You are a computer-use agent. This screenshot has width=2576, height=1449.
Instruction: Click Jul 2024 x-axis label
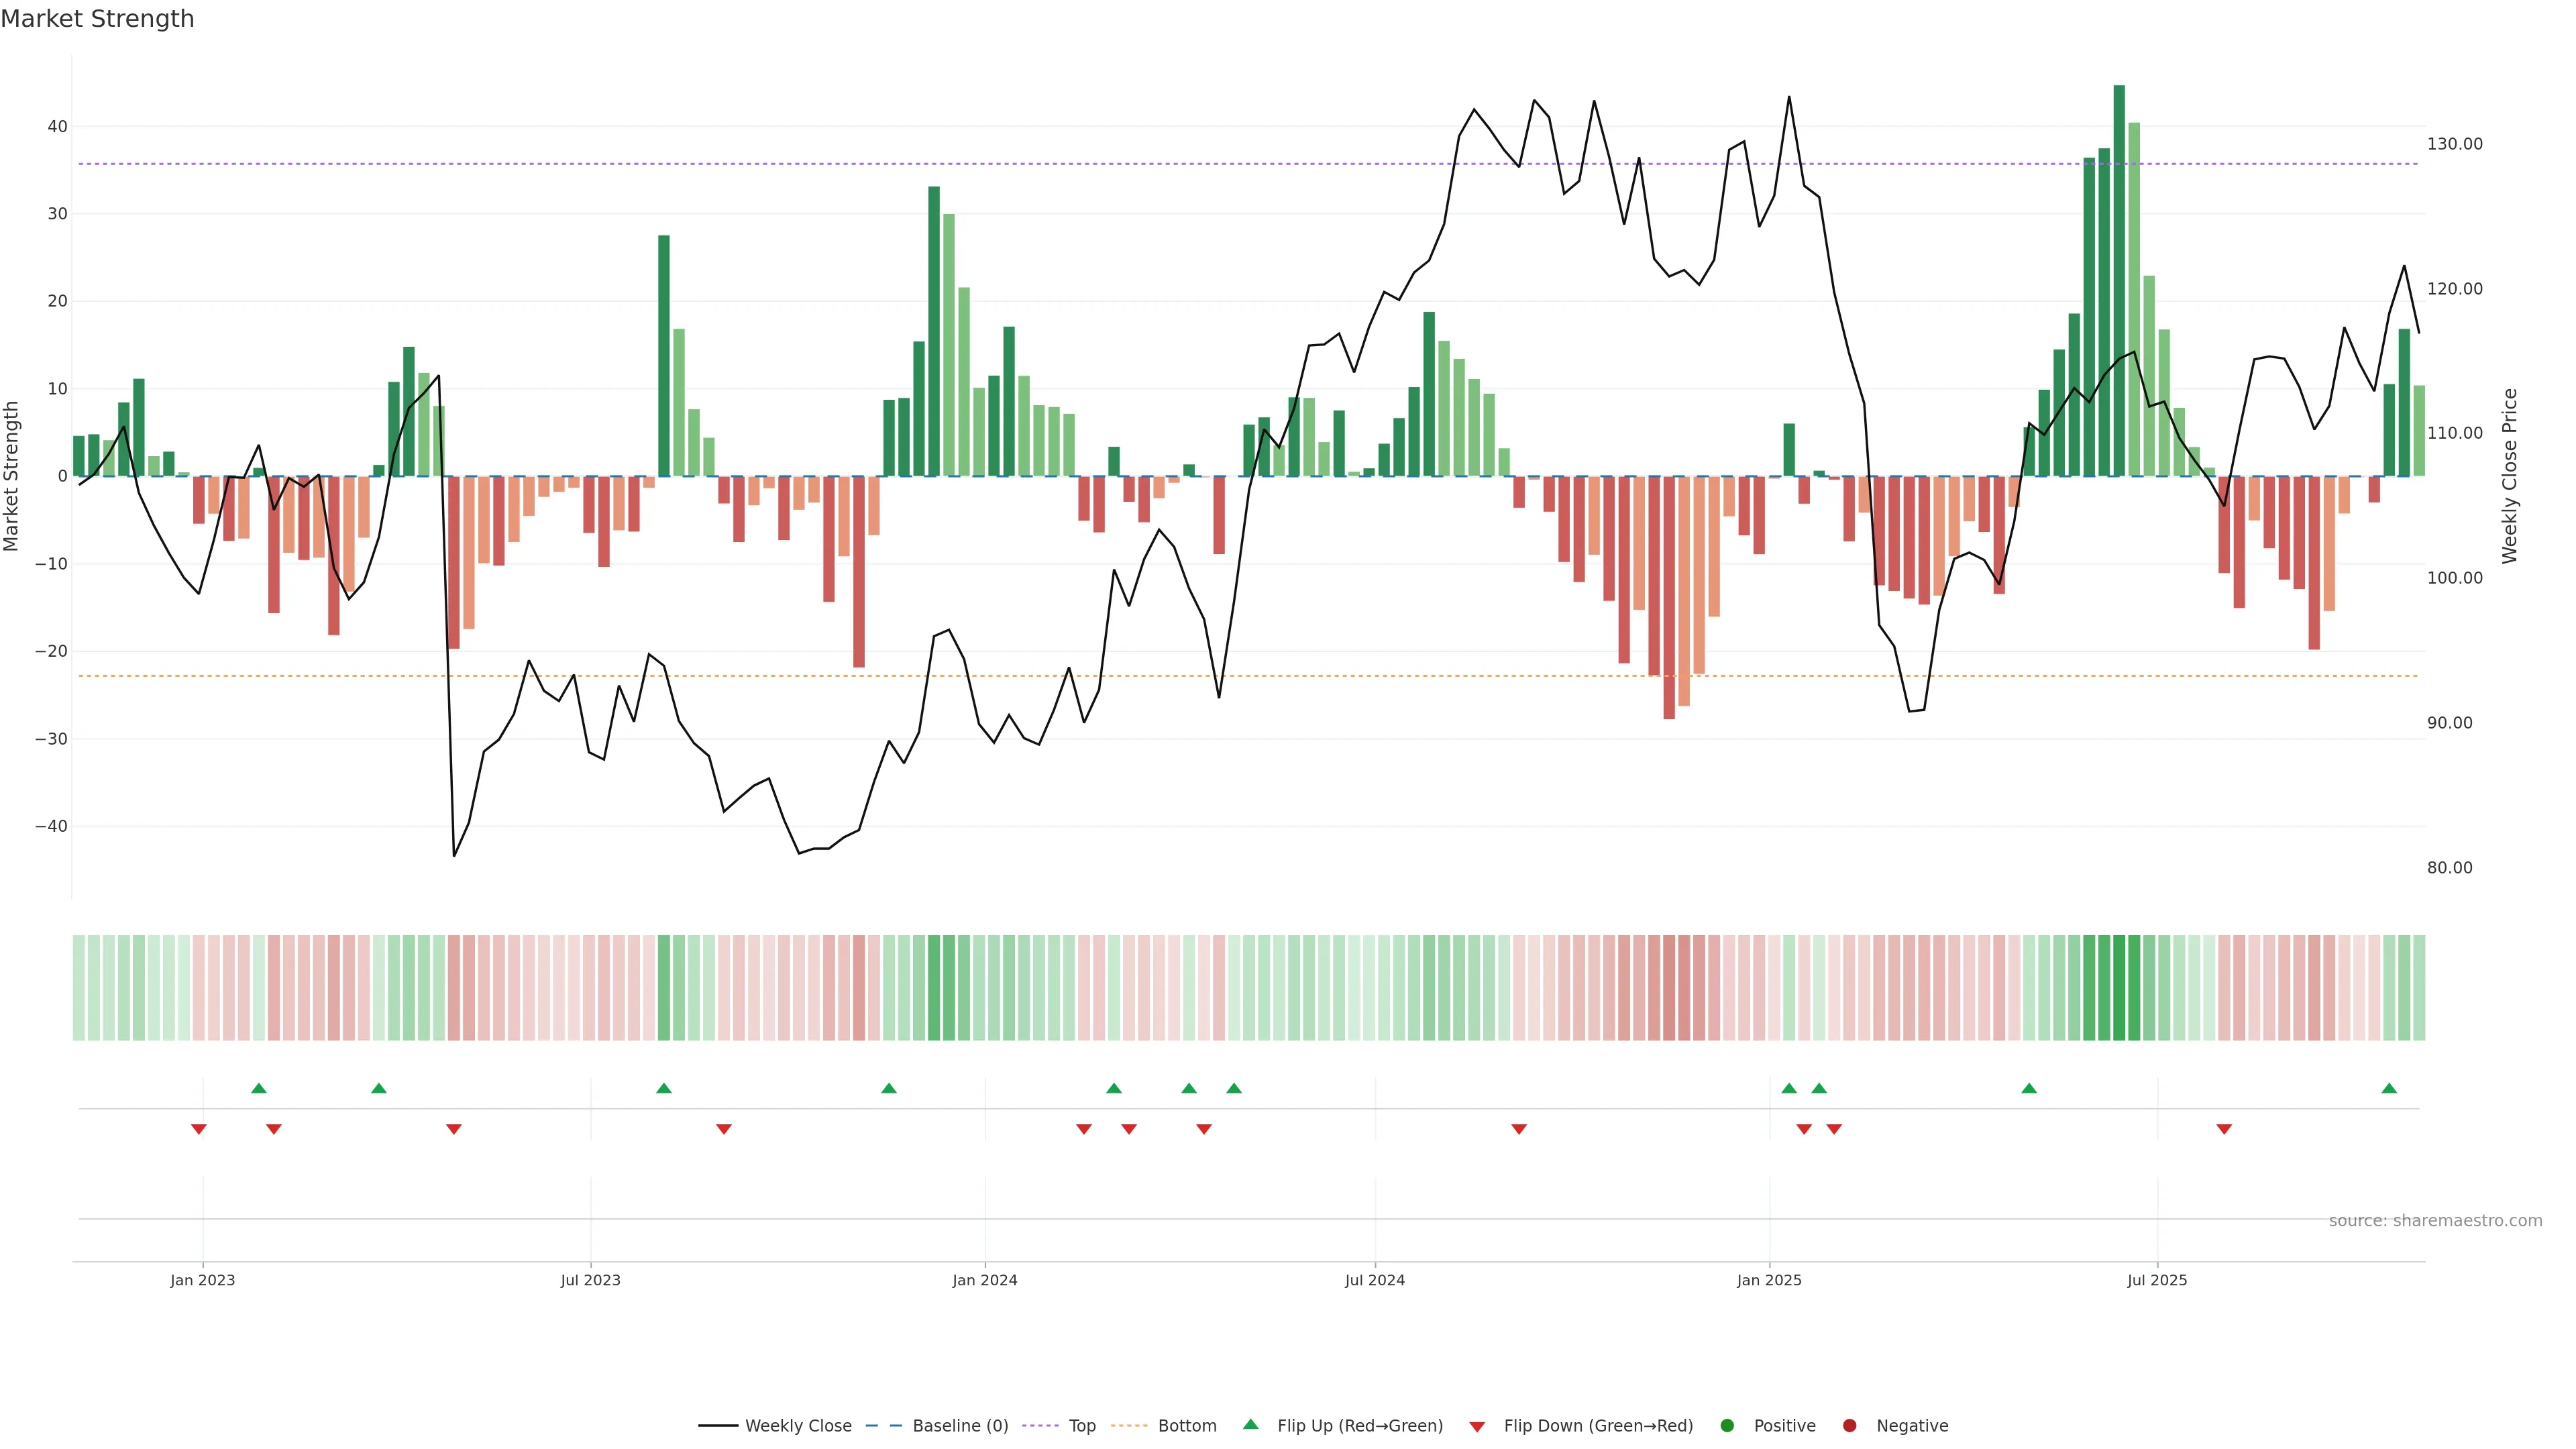point(1375,1280)
